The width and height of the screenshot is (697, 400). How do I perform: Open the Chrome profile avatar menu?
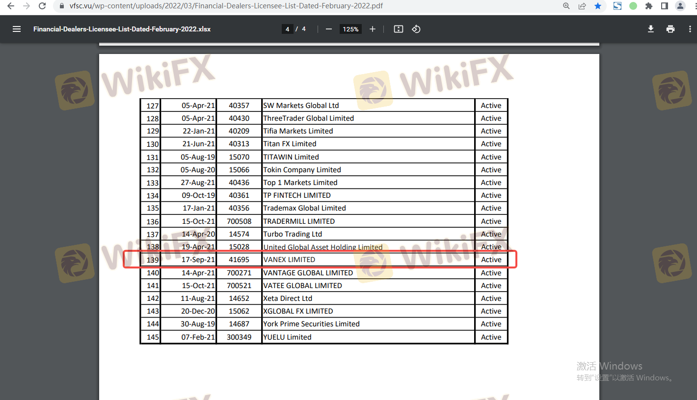coord(680,6)
